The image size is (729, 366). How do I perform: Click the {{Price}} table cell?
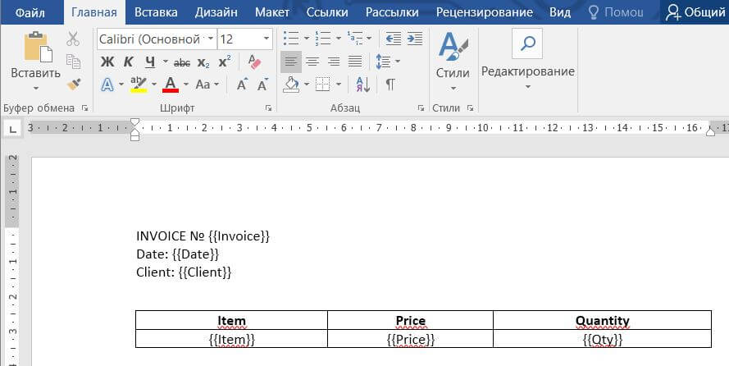pos(411,339)
